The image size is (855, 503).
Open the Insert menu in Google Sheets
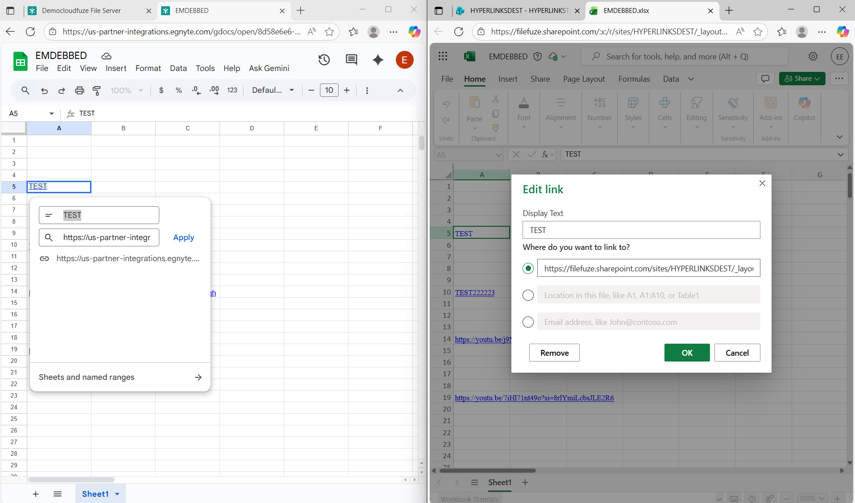point(116,68)
